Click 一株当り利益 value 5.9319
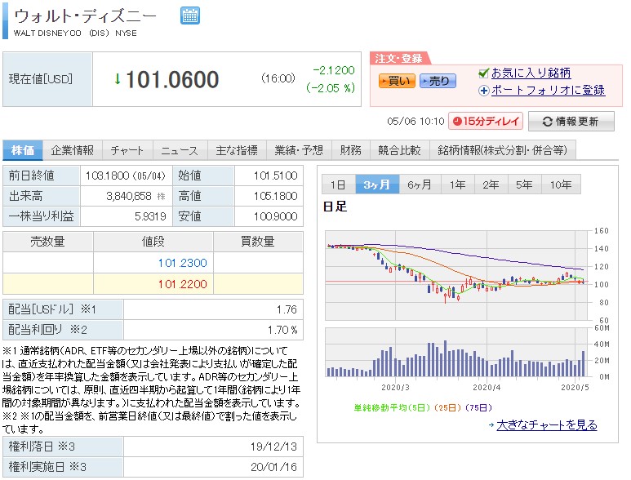The height and width of the screenshot is (480, 631). coord(150,216)
